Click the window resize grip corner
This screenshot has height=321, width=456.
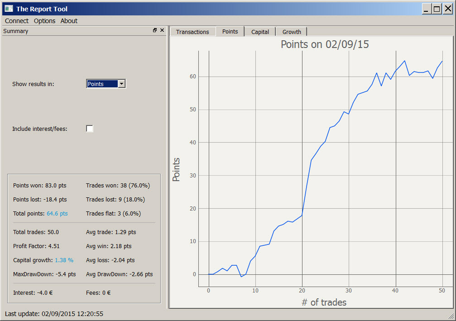451,316
